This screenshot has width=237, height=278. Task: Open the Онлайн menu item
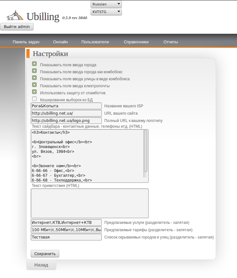click(x=60, y=42)
